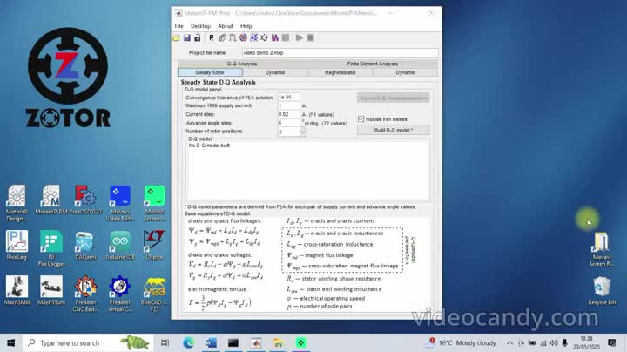Click the red-blue rotor circle icon

pos(243,38)
